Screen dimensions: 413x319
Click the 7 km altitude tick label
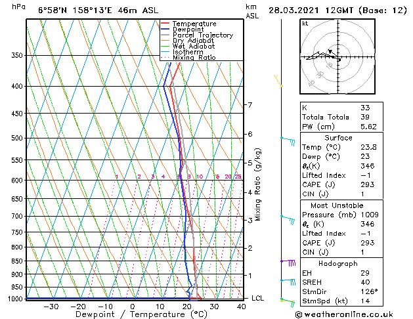(250, 105)
